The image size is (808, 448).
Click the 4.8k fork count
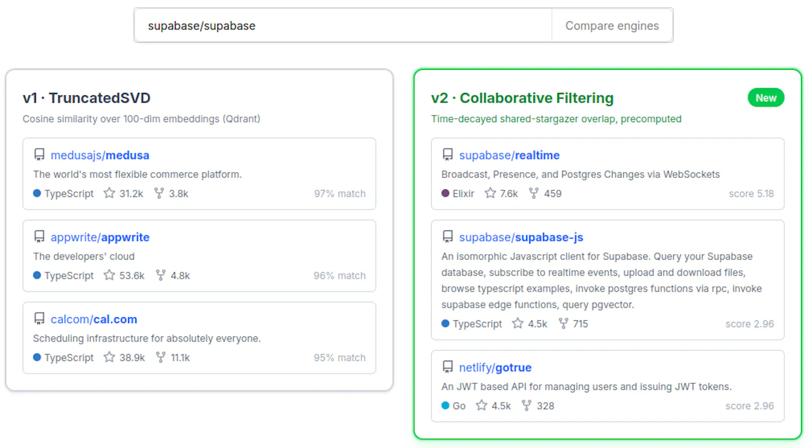[180, 275]
